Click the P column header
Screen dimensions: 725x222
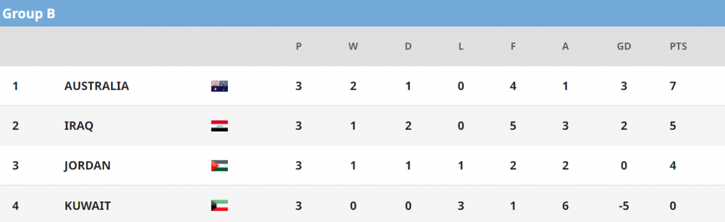tap(298, 46)
